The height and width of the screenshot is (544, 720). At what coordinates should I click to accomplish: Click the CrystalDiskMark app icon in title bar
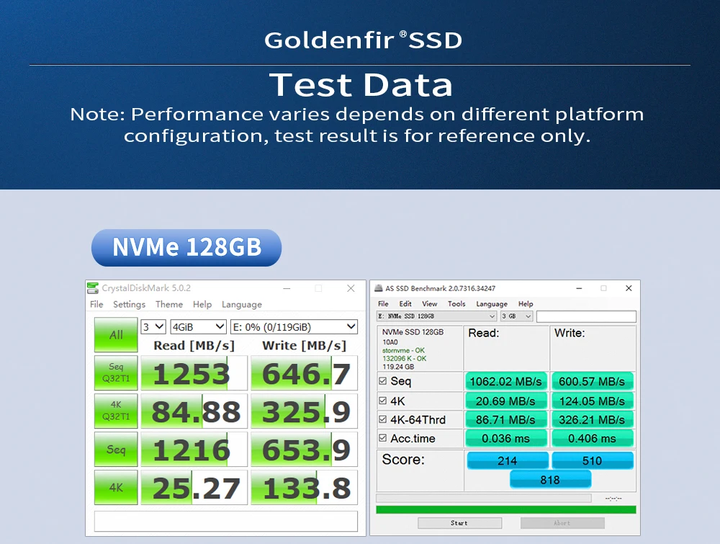point(93,288)
